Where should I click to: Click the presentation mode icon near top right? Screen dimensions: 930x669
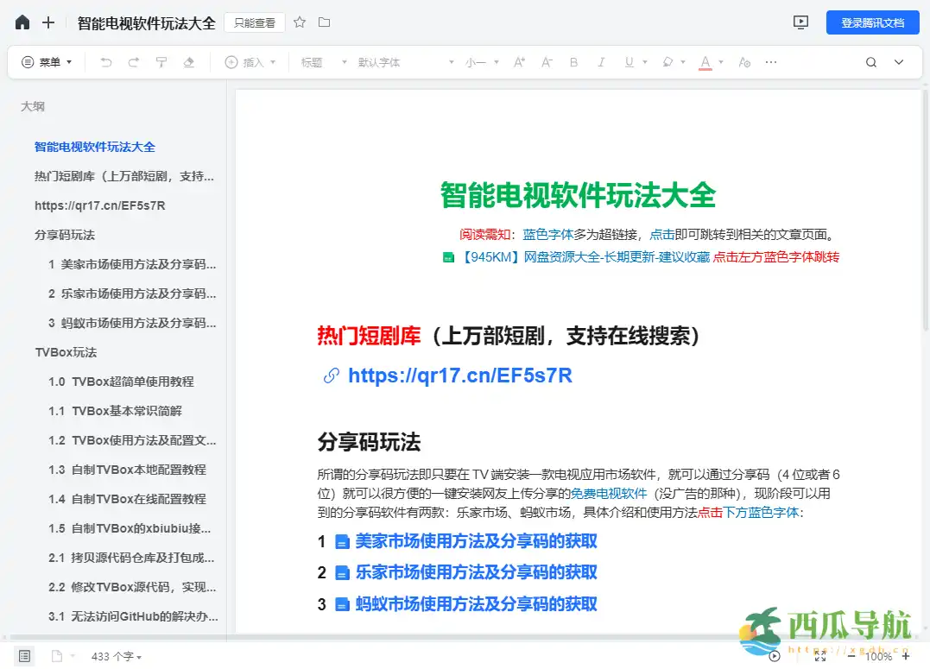point(800,23)
